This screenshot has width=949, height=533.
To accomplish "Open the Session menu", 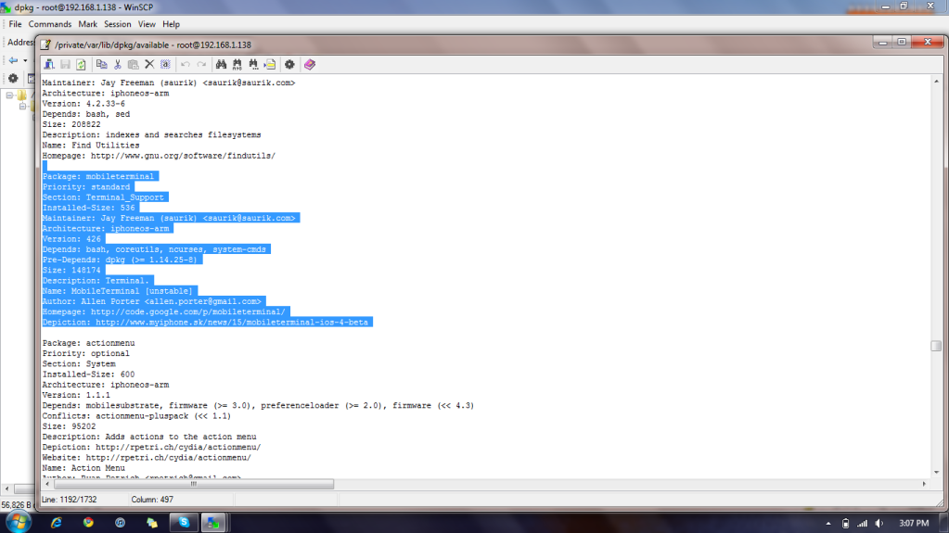I will [118, 24].
